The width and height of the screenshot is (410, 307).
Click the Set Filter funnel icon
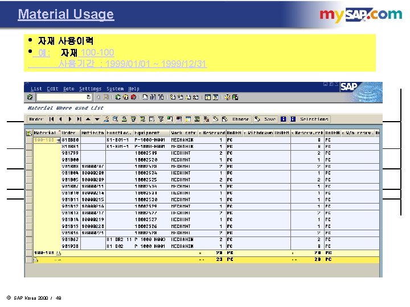[x=161, y=119]
